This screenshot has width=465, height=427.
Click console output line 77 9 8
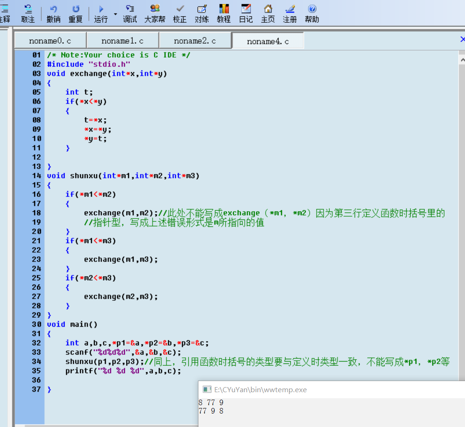click(x=211, y=411)
